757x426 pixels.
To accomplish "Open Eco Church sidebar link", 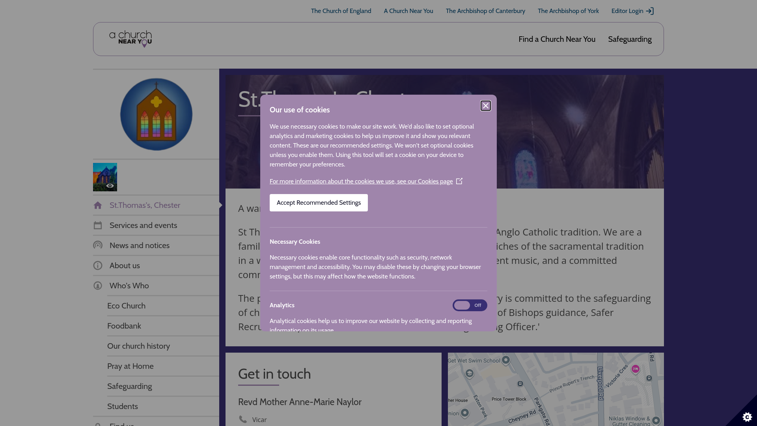I will [163, 306].
